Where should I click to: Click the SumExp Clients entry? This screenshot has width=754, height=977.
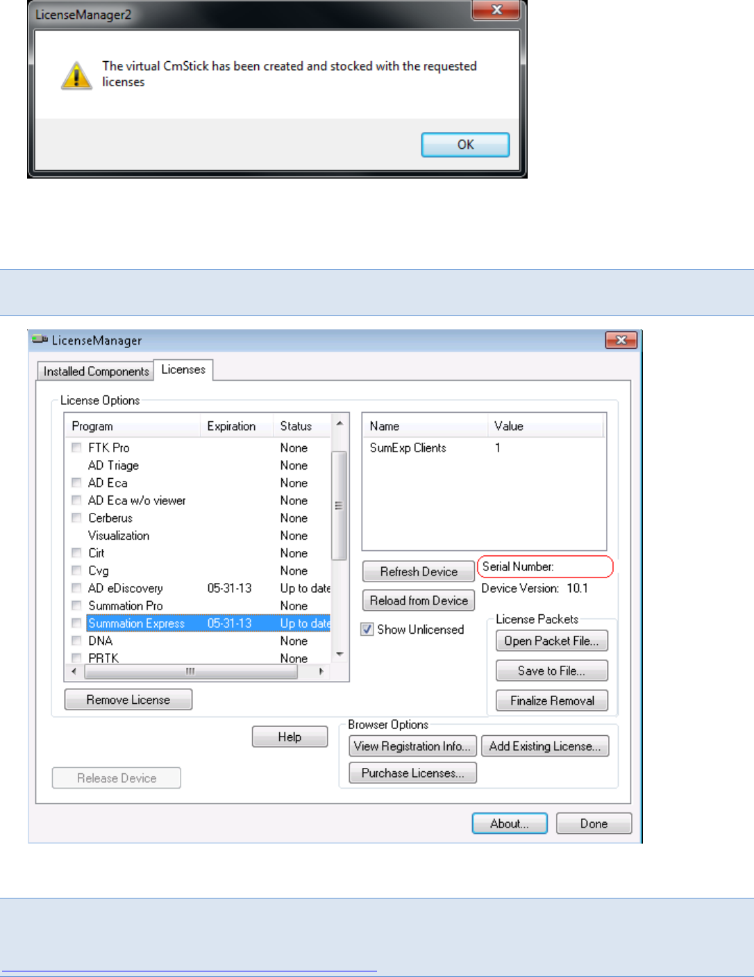pos(408,448)
